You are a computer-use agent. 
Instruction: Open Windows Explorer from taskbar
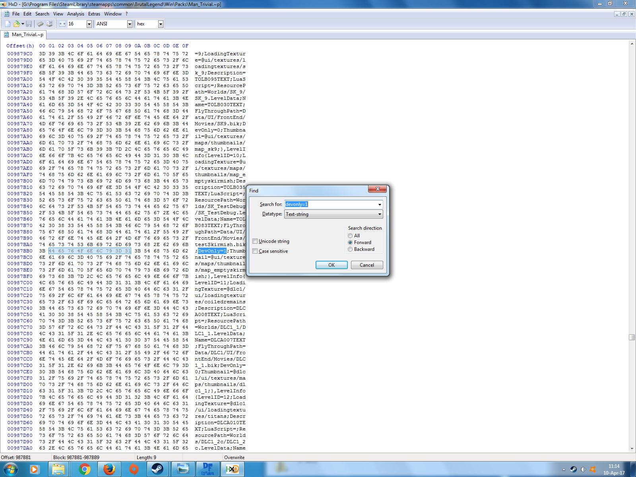pyautogui.click(x=59, y=469)
